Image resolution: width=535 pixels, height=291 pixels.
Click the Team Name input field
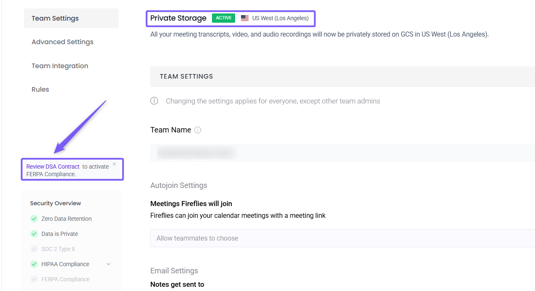click(x=342, y=153)
